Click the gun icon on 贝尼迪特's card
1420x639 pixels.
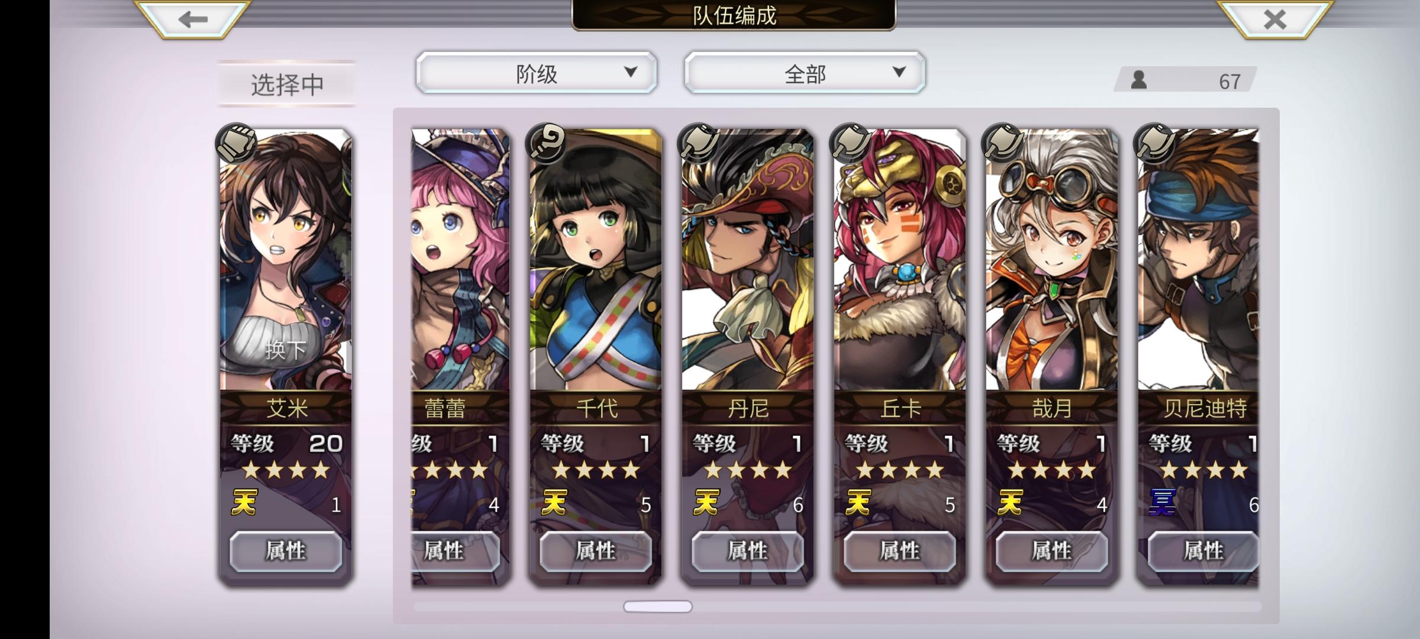tap(1154, 144)
